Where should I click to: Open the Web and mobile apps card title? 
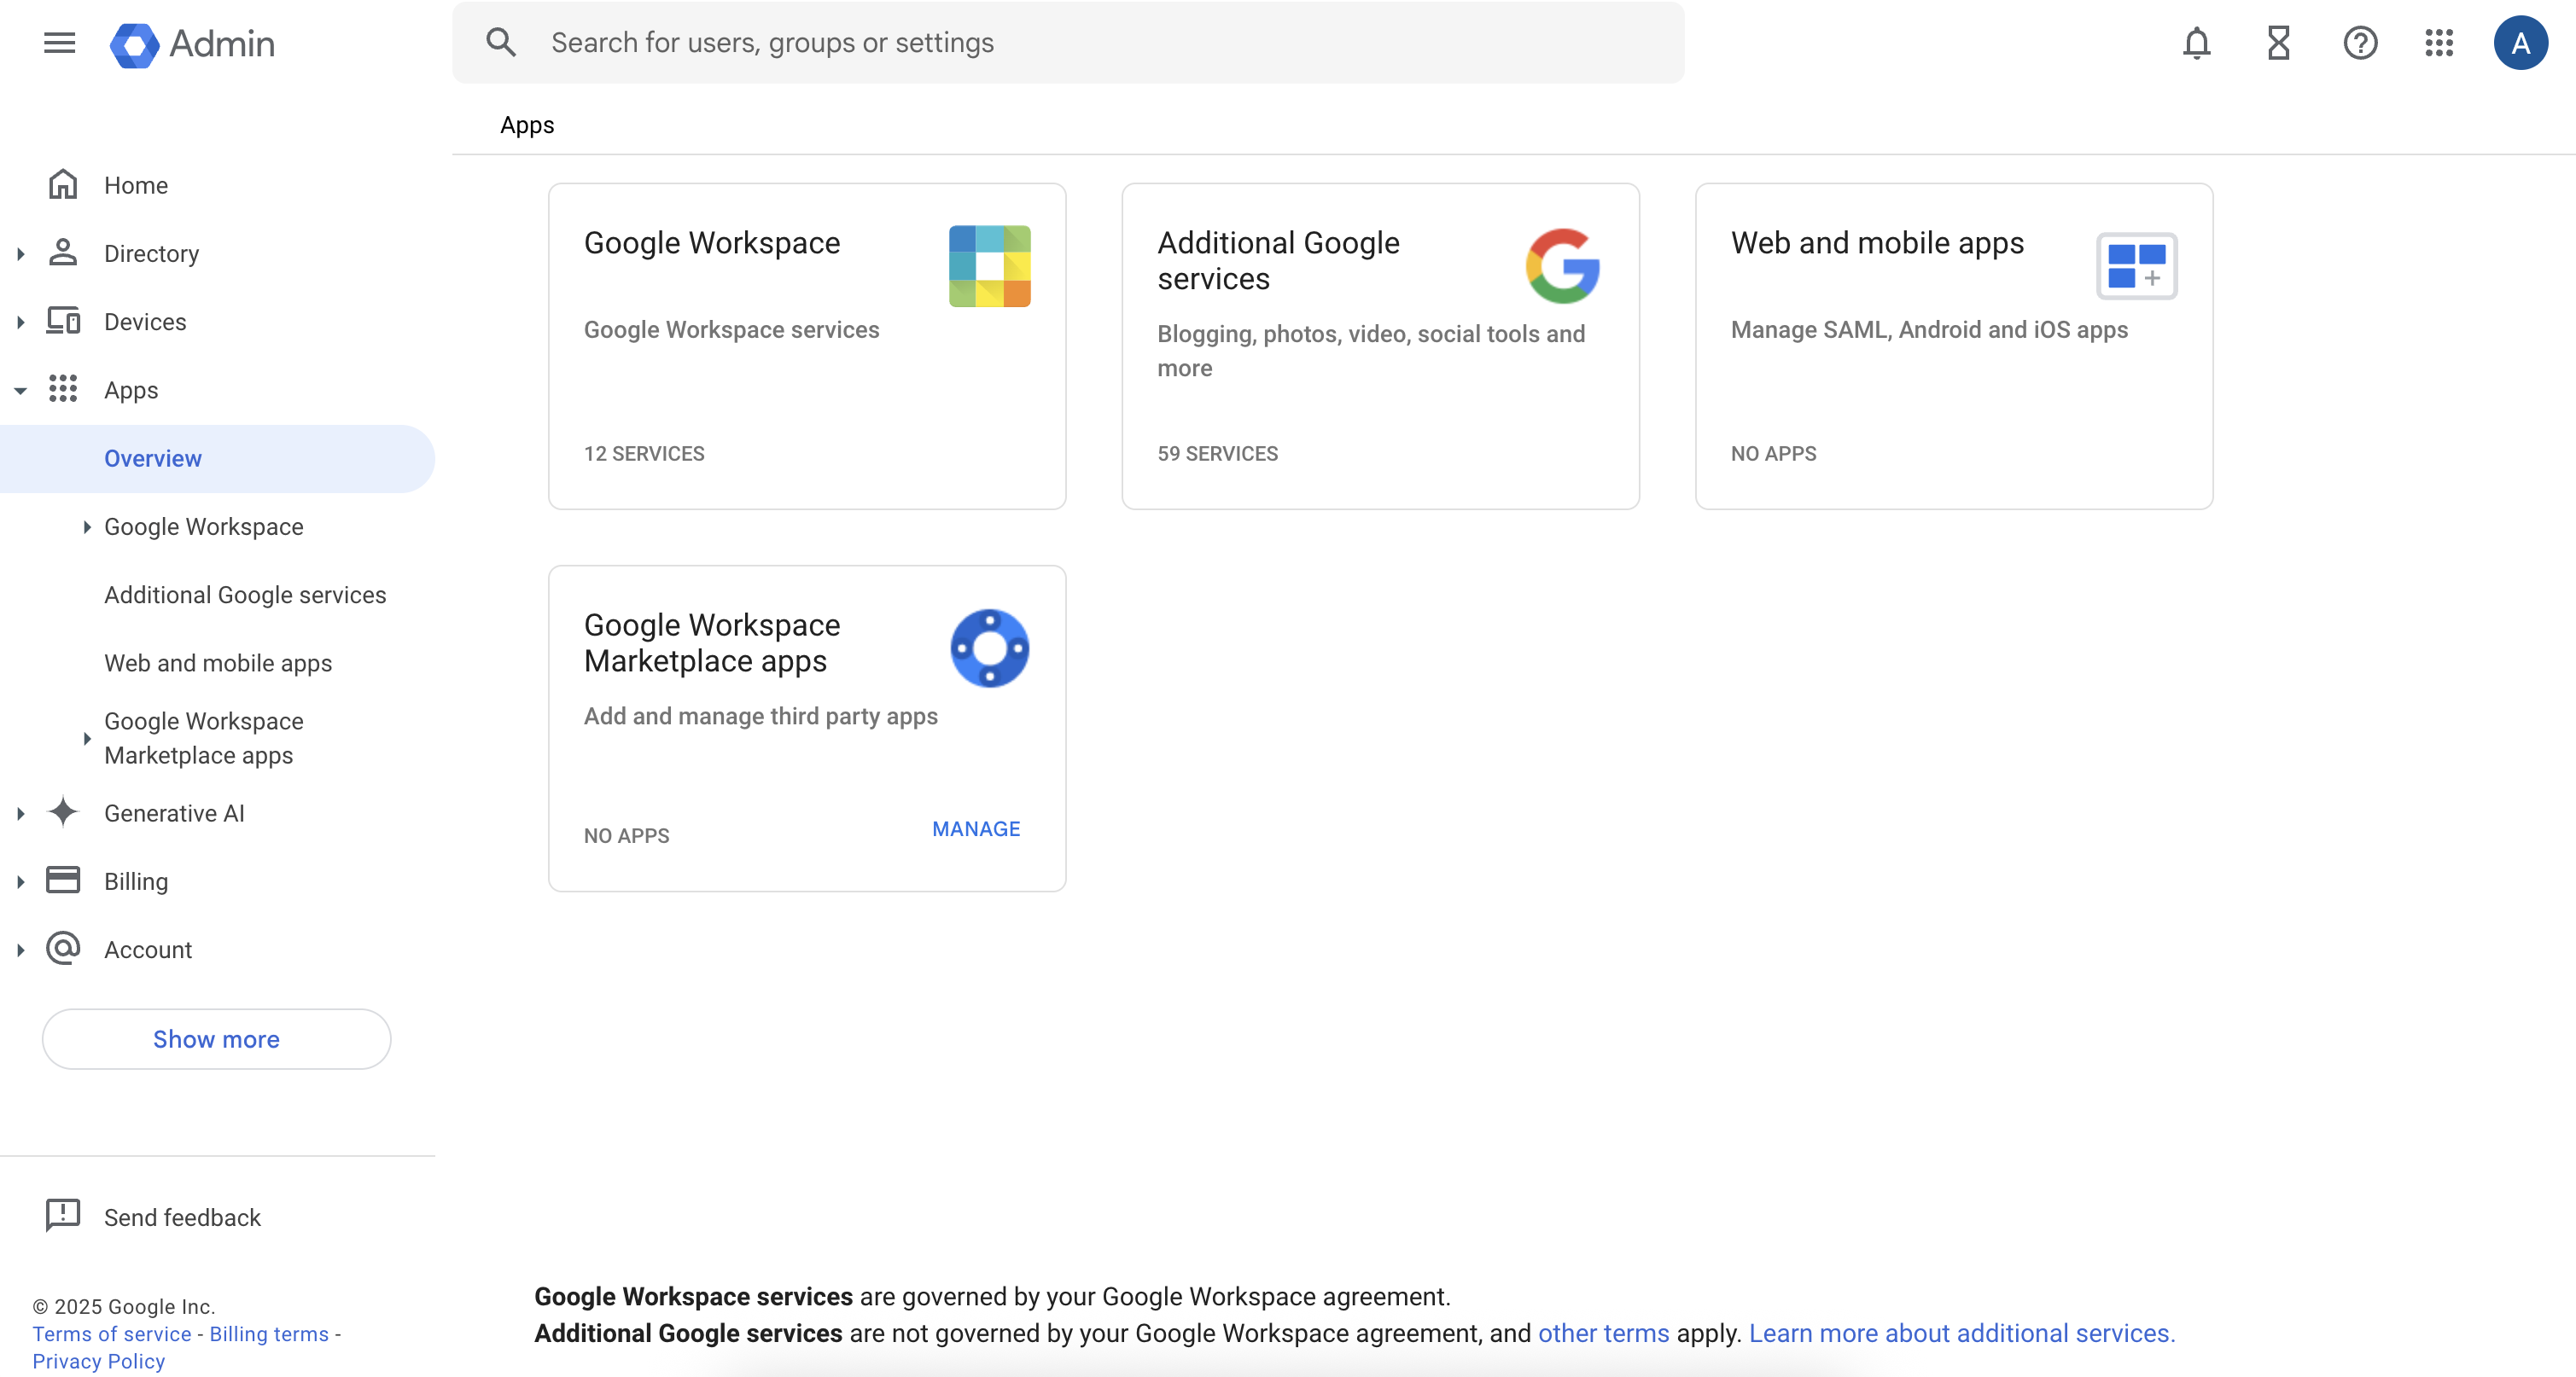tap(1877, 243)
